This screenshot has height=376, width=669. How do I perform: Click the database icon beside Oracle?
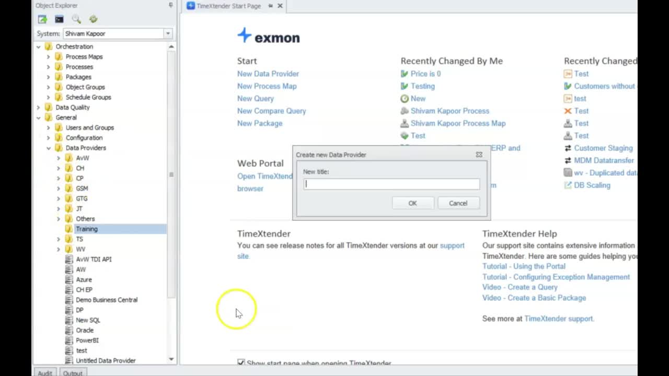point(69,330)
